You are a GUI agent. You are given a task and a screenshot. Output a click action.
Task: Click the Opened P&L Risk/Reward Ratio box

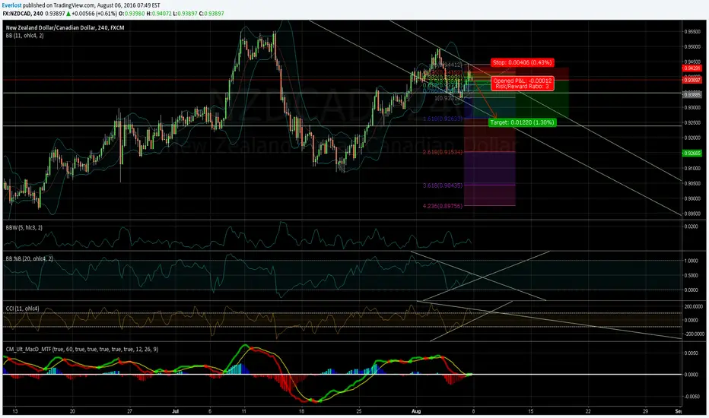coord(523,84)
